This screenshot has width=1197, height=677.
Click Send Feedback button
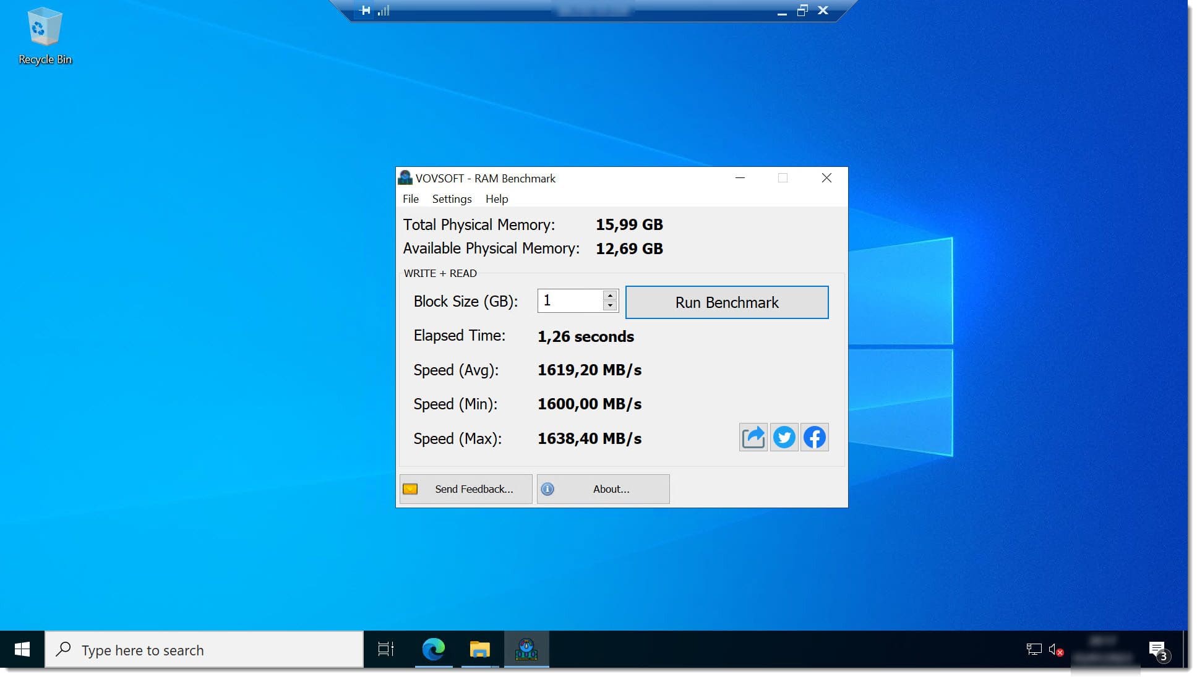[x=466, y=489]
